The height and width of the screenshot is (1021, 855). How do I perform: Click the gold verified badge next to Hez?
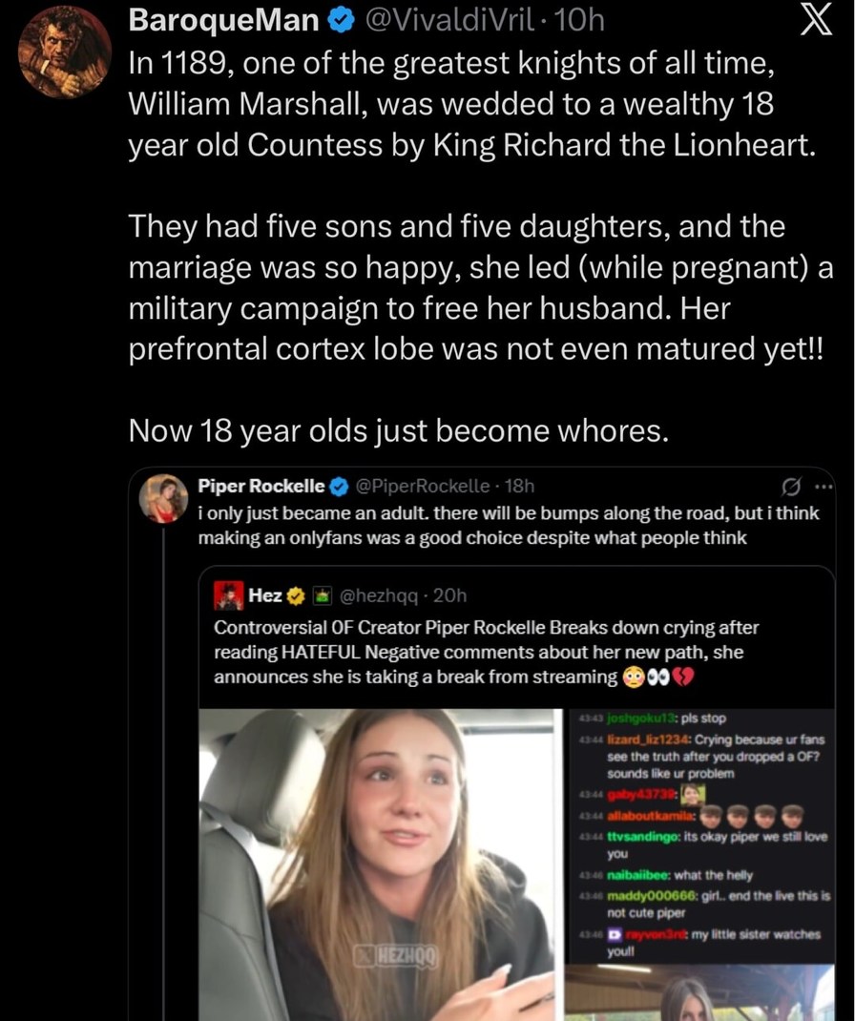[x=296, y=596]
